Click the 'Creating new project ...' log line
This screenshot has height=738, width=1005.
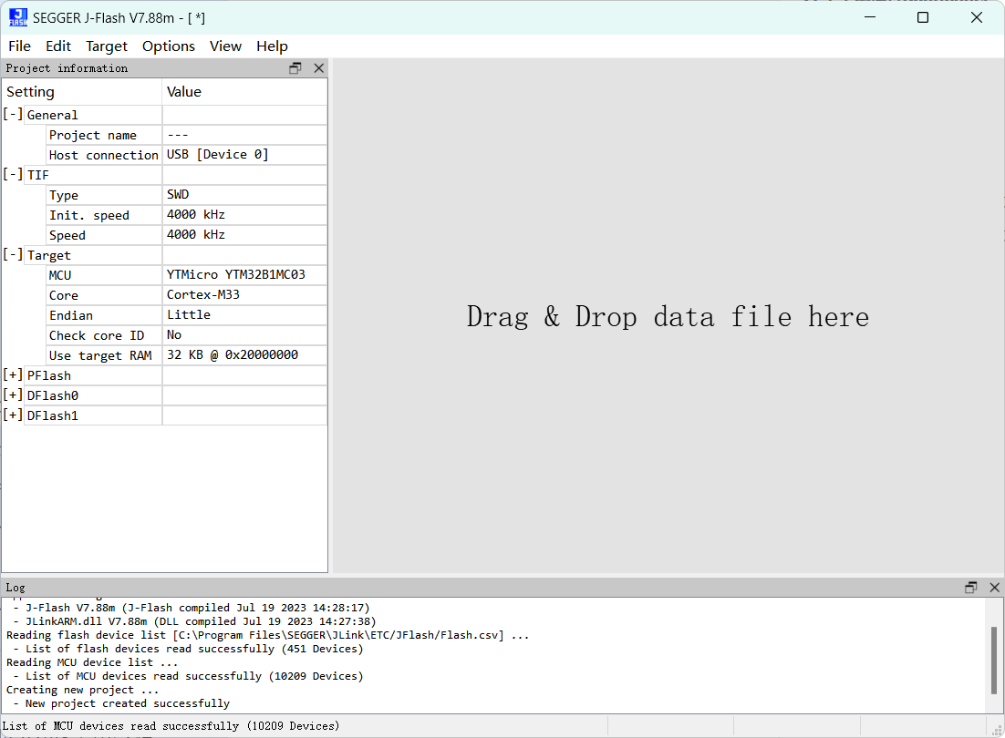click(82, 690)
